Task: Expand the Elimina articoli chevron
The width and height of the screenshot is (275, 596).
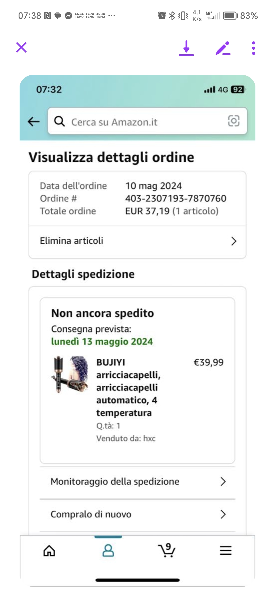Action: tap(234, 241)
